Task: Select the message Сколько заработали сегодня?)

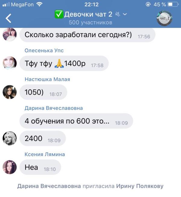Action: coord(87,35)
